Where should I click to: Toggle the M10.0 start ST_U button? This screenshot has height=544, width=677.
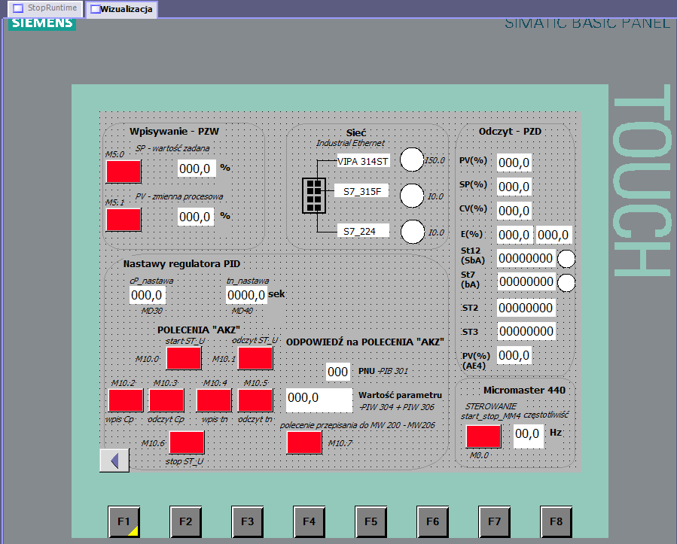pyautogui.click(x=184, y=358)
